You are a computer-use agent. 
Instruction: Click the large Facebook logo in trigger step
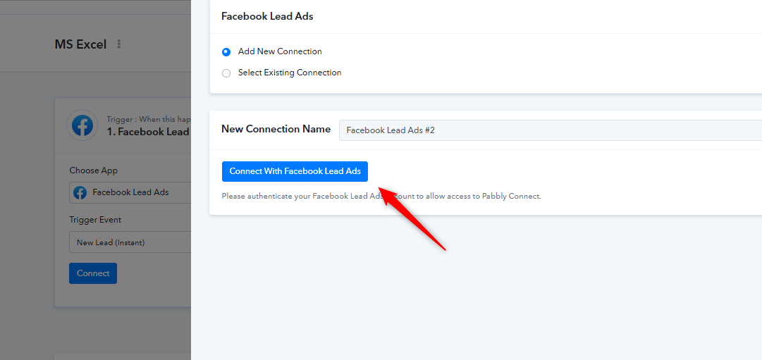82,125
